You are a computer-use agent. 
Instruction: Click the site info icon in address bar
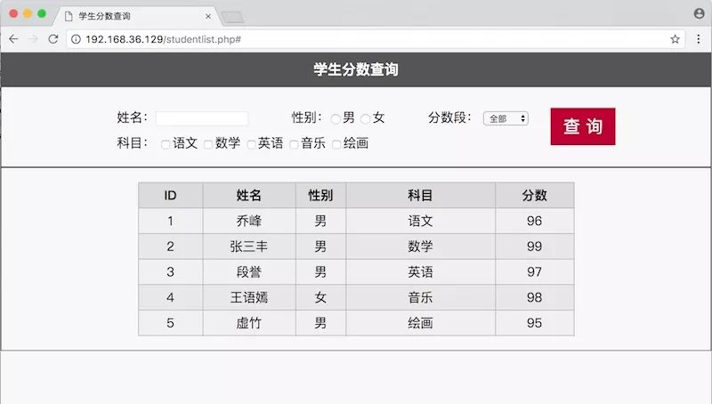point(76,39)
